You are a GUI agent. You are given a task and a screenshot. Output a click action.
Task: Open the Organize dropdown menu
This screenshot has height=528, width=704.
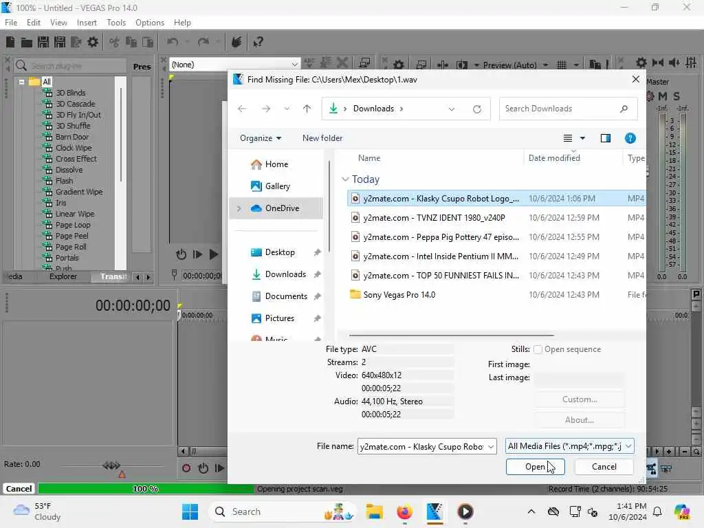point(261,137)
